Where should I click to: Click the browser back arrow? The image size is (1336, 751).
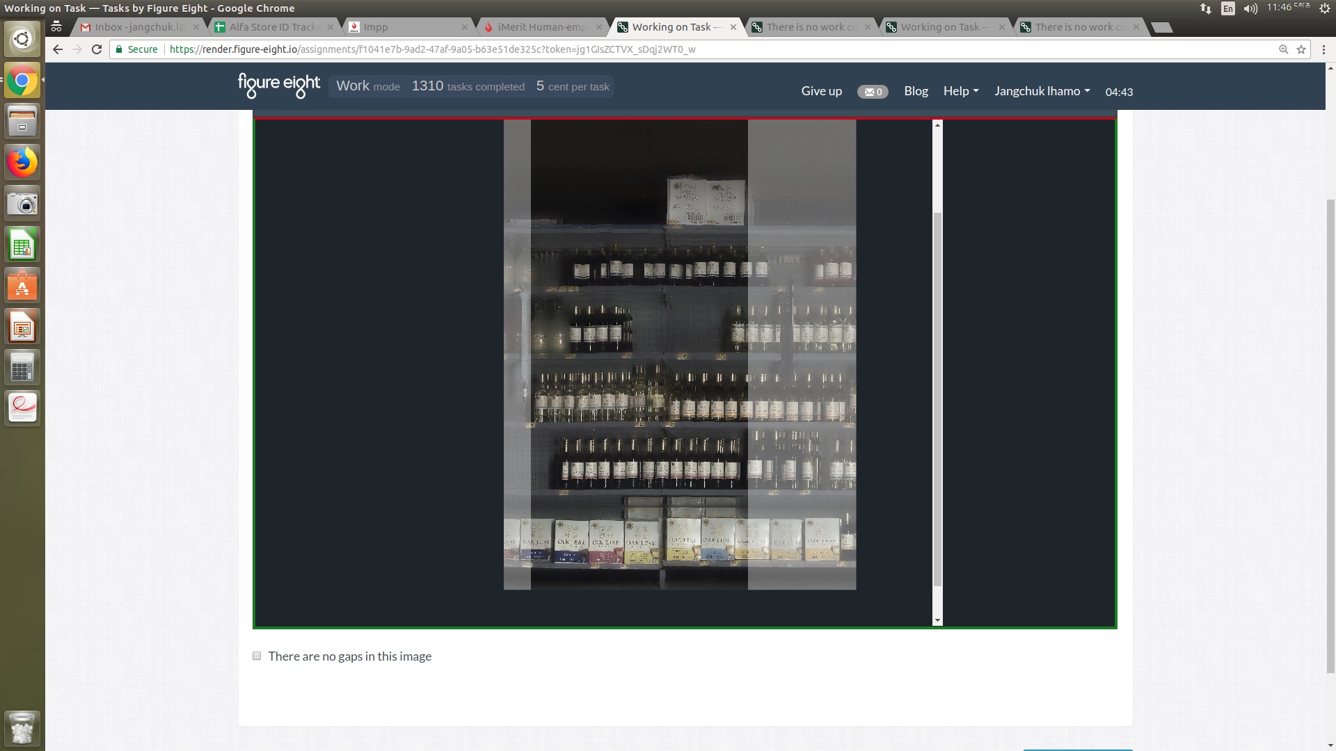coord(58,49)
